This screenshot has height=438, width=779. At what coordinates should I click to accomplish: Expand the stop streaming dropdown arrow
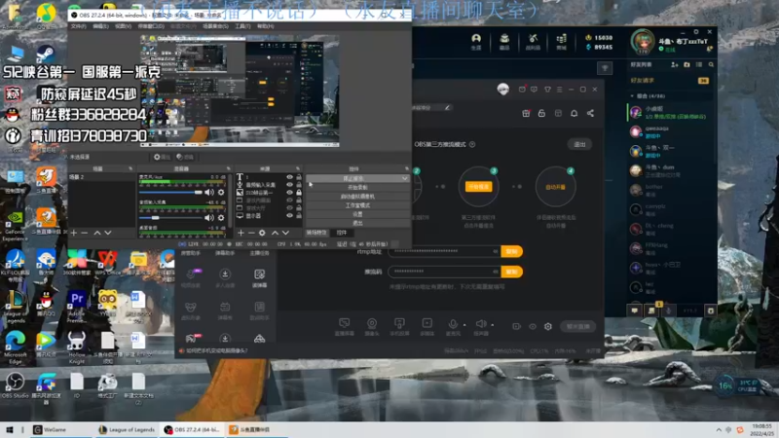[405, 178]
